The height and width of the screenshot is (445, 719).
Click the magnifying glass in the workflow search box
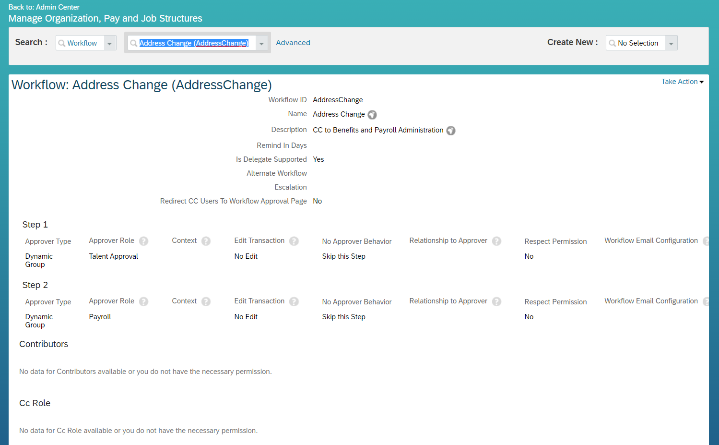[x=134, y=43]
